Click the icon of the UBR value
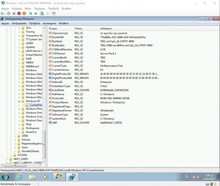 tap(50, 123)
